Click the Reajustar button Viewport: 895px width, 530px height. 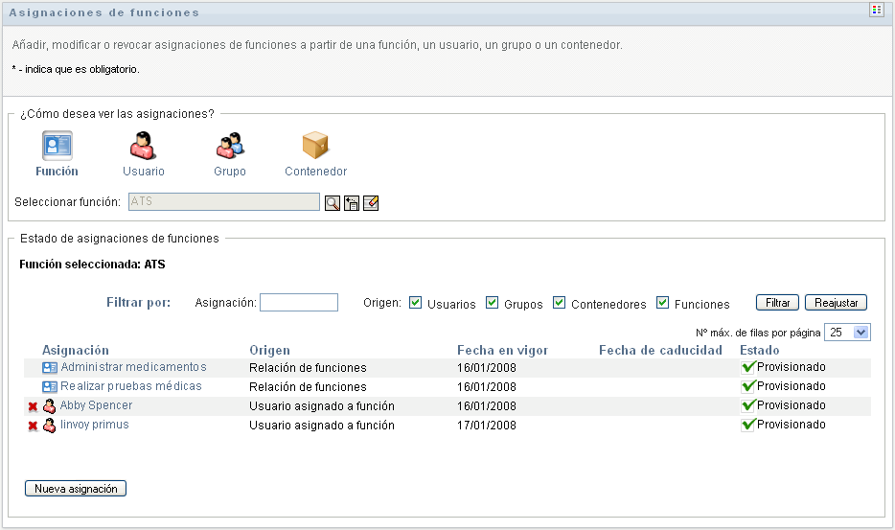click(x=836, y=303)
